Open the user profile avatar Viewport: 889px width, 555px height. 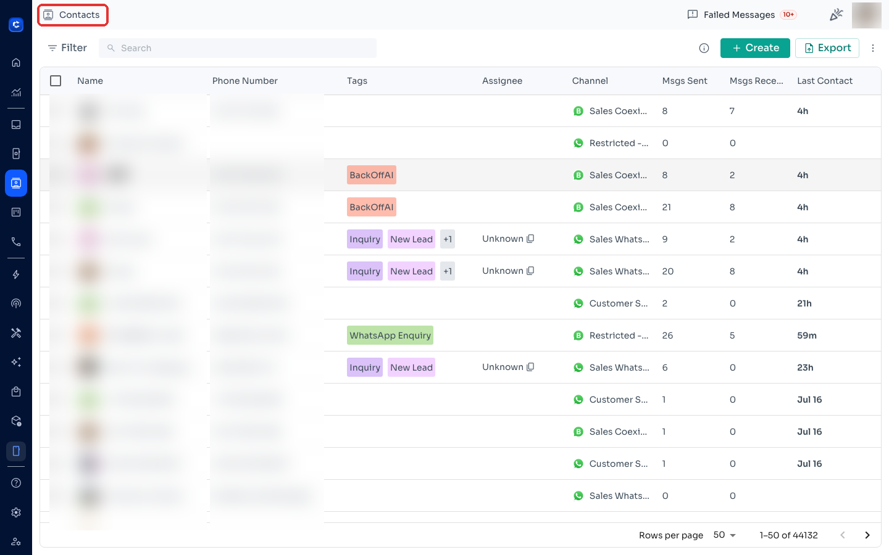866,15
